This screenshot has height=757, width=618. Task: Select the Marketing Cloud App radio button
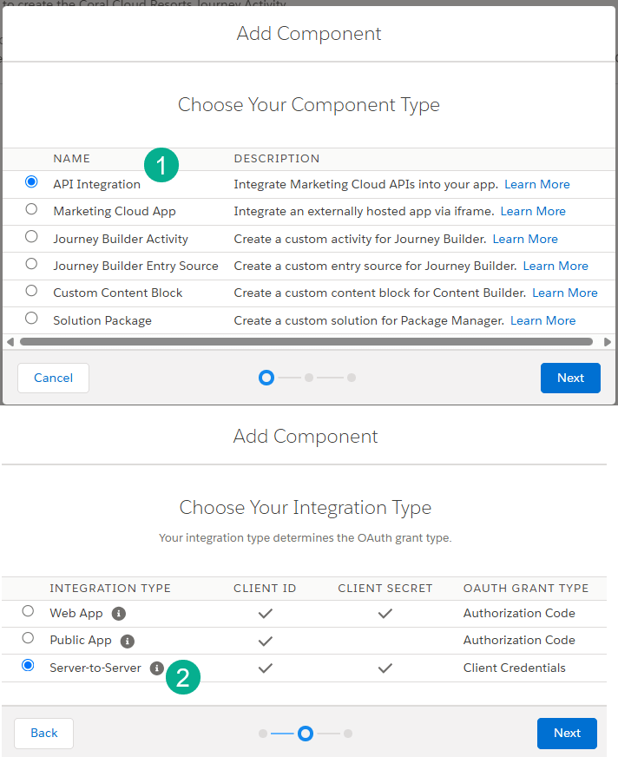click(x=31, y=209)
